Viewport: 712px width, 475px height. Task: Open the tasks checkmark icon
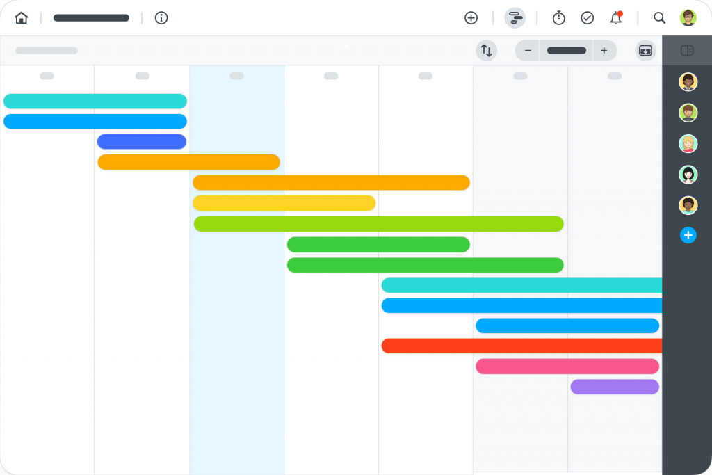[x=588, y=18]
